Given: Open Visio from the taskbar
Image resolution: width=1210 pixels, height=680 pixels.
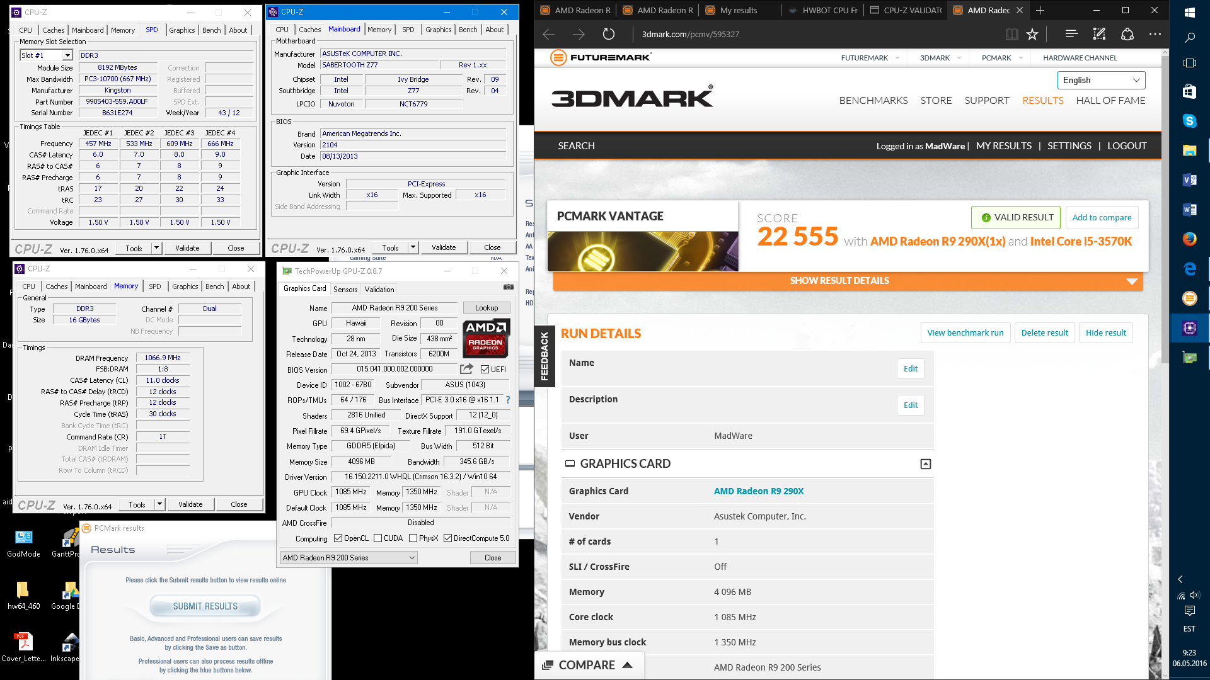Looking at the screenshot, I should point(1189,180).
